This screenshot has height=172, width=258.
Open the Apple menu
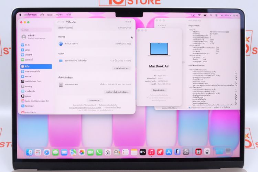coord(20,15)
